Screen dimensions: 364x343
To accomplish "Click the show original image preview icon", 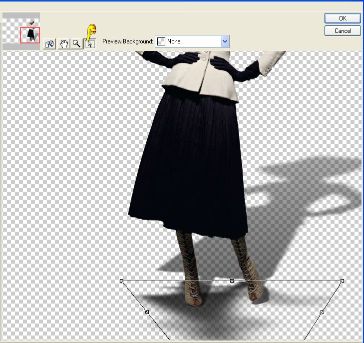I will (x=49, y=43).
